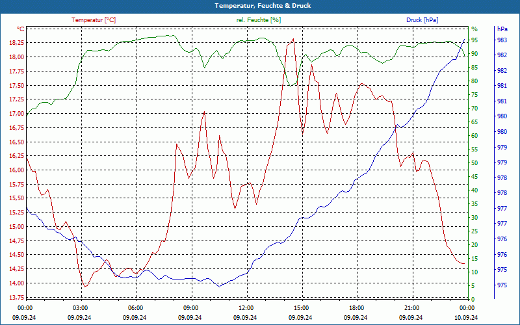520x325 pixels.
Task: Click temperature axis value 17,00
Action: click(x=17, y=114)
